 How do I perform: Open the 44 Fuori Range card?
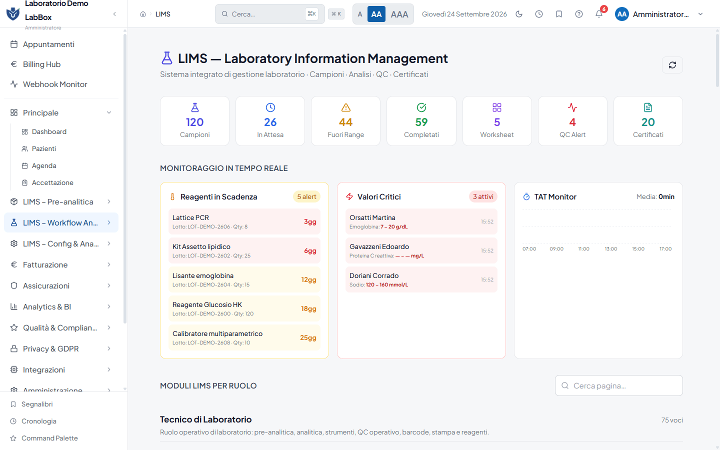pos(346,121)
